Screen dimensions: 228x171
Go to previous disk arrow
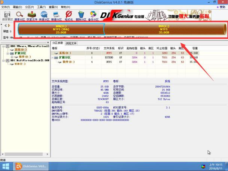[6, 25]
